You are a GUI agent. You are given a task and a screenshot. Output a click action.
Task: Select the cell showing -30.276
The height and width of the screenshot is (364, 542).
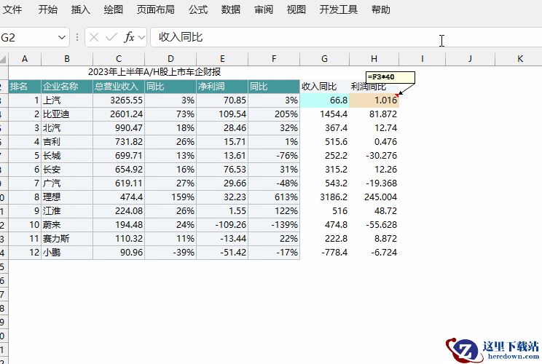click(374, 156)
